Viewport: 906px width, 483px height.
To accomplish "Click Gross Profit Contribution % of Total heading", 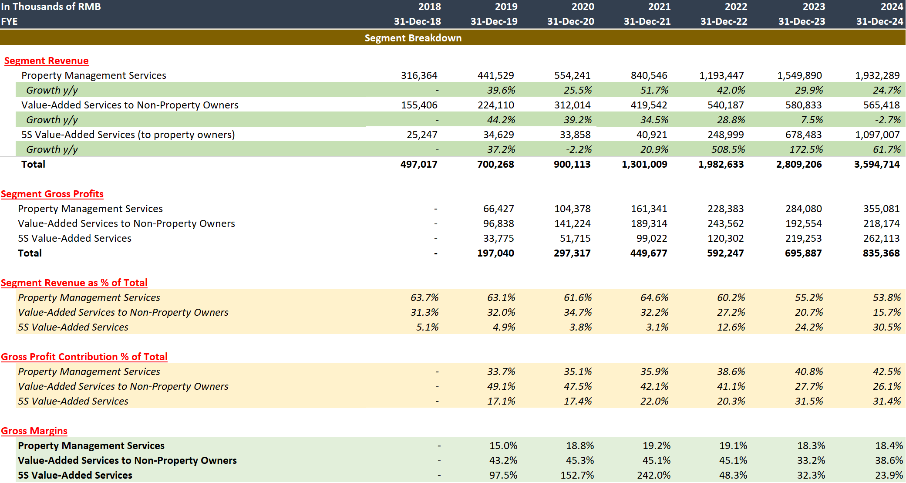I will tap(84, 357).
